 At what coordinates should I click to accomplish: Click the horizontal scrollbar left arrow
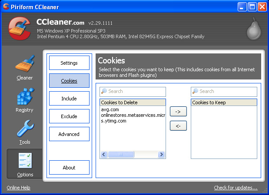click(x=104, y=154)
